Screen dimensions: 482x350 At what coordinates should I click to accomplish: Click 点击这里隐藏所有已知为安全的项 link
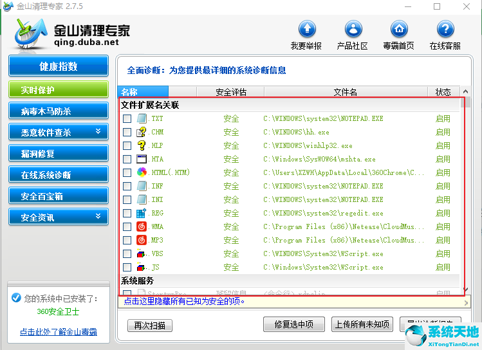point(184,302)
